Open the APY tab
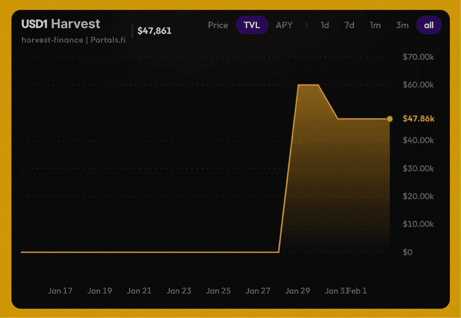This screenshot has width=461, height=318. pos(284,25)
